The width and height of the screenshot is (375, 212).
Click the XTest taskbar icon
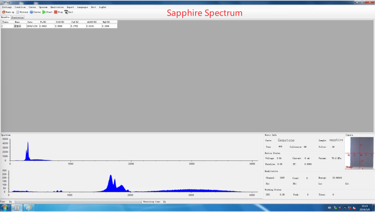[17, 208]
